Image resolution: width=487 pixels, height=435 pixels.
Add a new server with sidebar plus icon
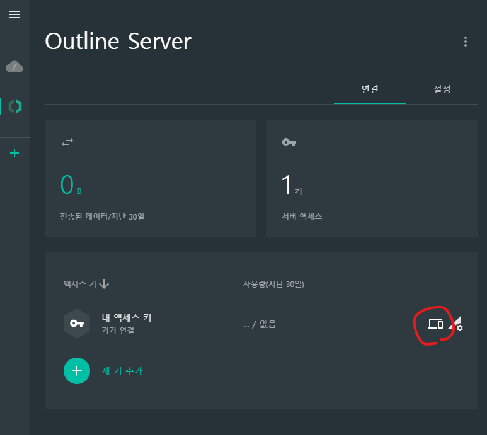pos(14,153)
